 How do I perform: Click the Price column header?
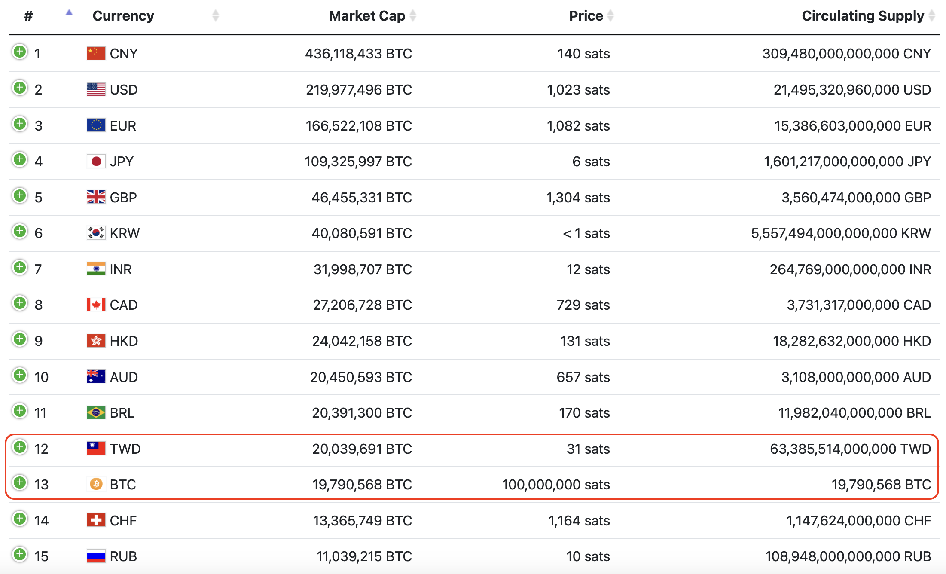(586, 16)
